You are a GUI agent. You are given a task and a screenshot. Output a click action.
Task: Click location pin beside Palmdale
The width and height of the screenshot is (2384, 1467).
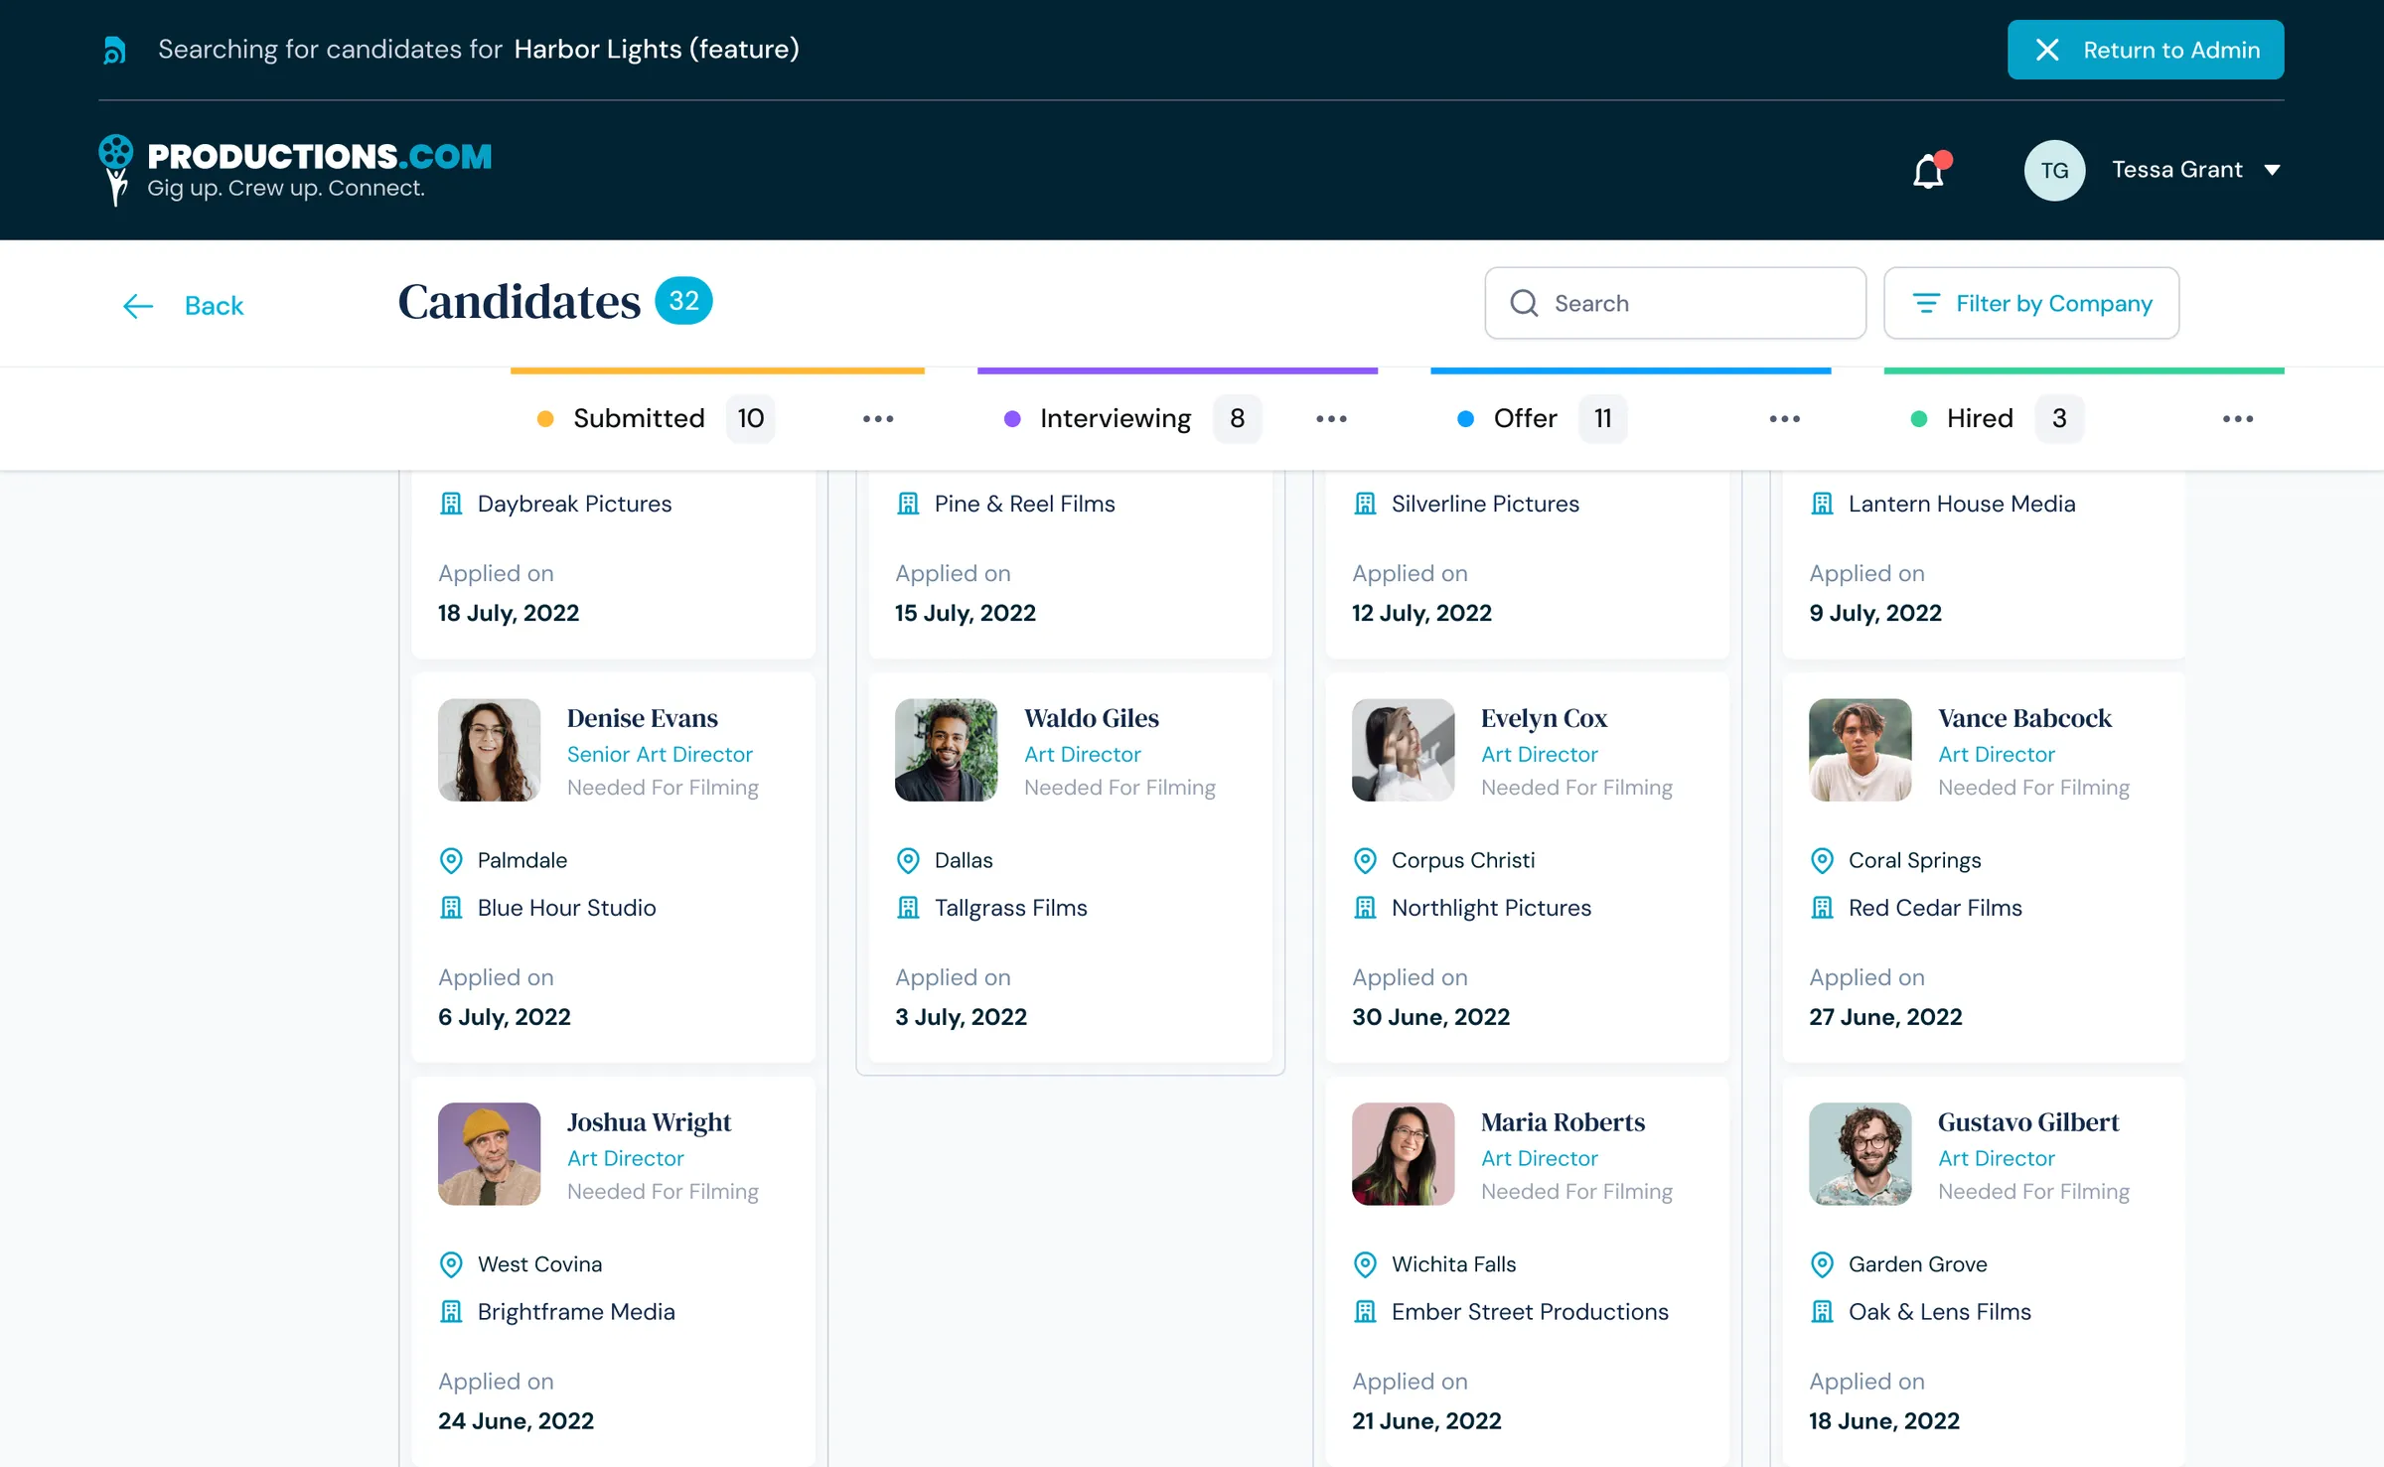pos(451,860)
